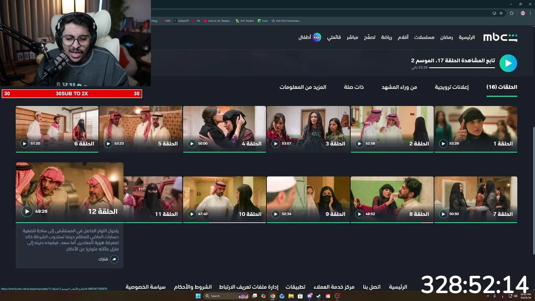
Task: Open Copilot from the taskbar
Action: 263,296
